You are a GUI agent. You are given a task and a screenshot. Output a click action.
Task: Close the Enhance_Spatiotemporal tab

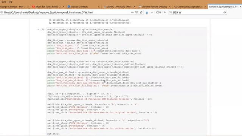[240, 7]
